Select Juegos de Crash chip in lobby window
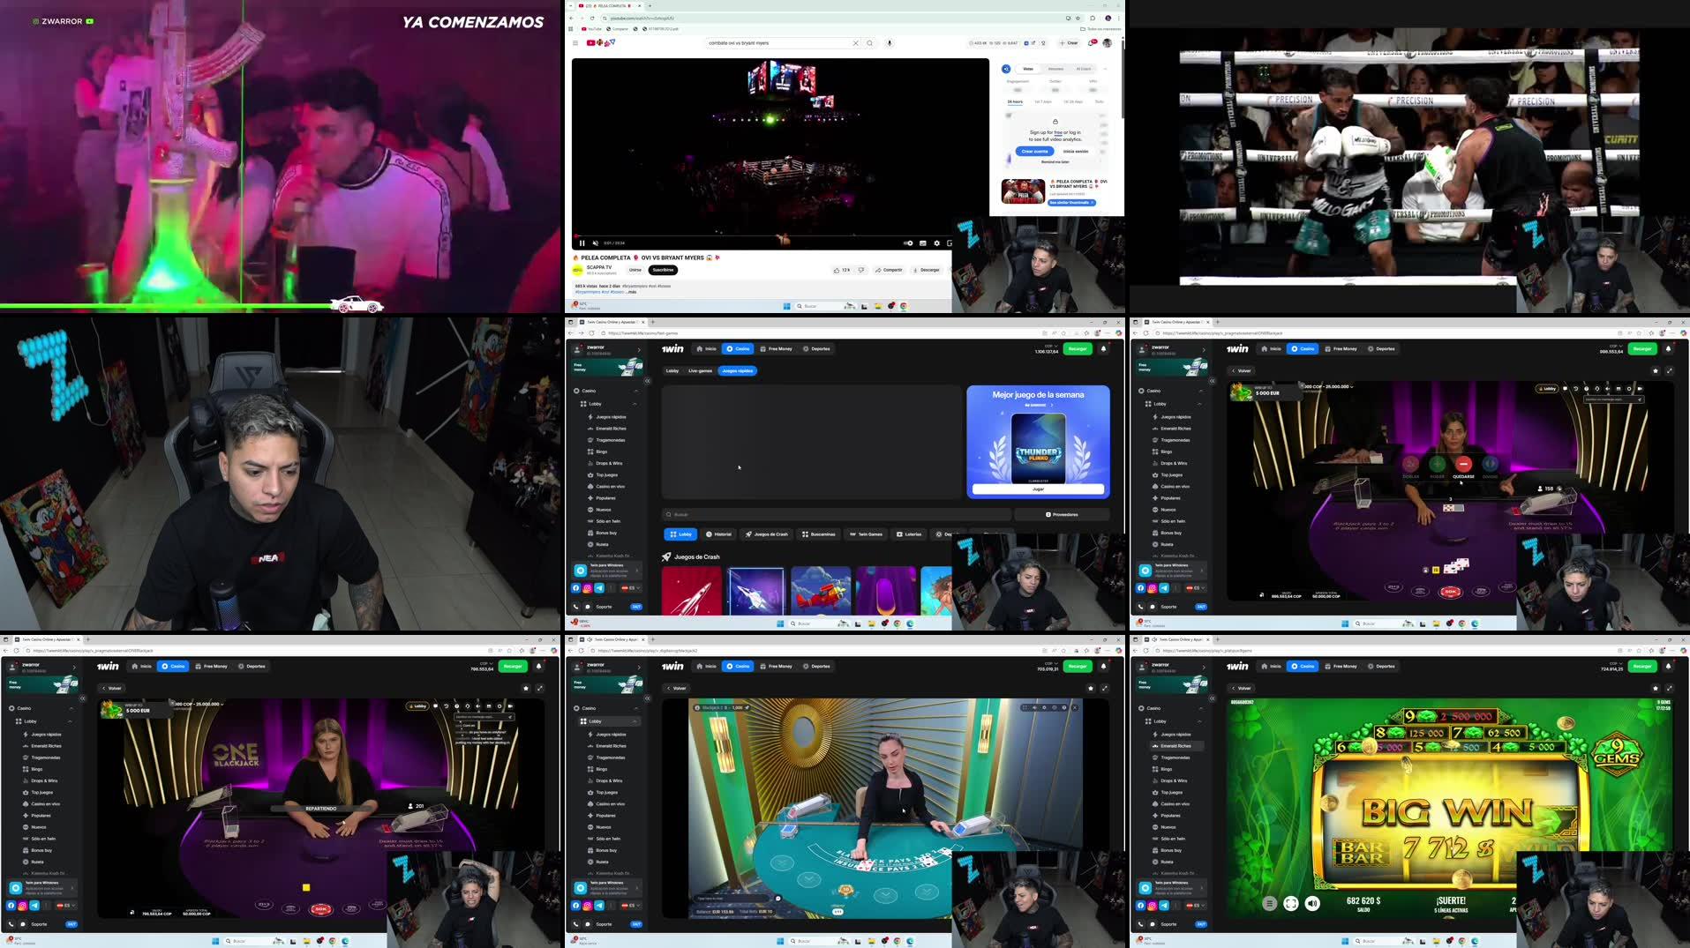This screenshot has height=948, width=1690. tap(766, 534)
